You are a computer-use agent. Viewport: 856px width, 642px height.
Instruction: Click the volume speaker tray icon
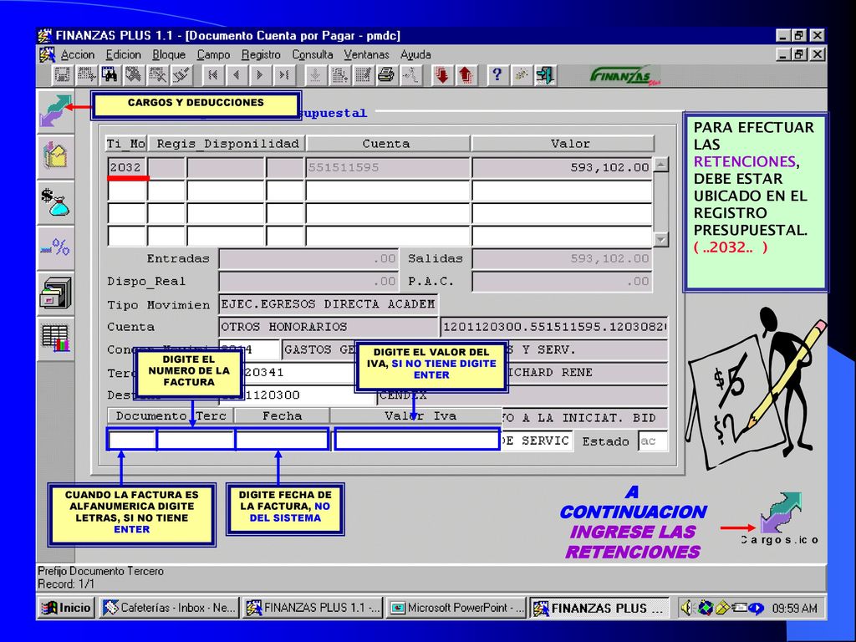point(687,608)
